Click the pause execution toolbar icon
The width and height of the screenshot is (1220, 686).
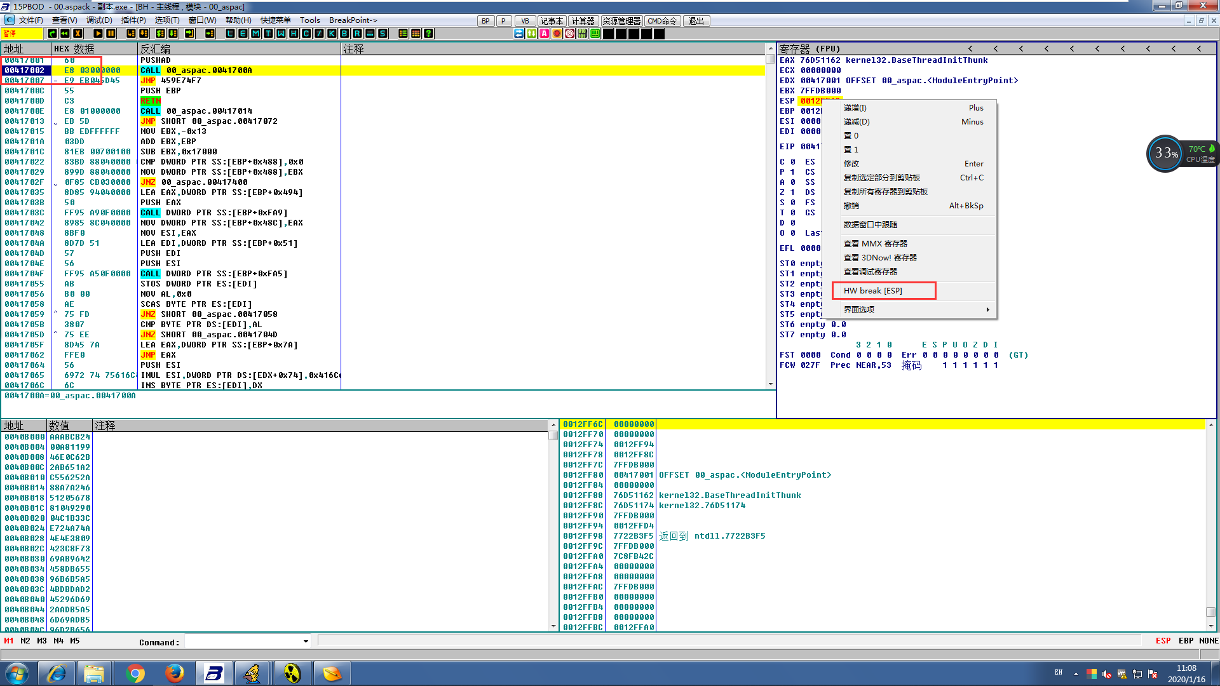coord(111,34)
